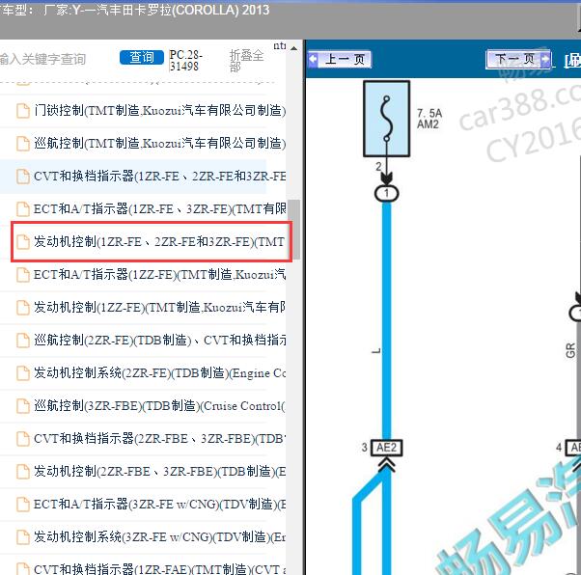Open 巡航控制(3ZR-FBE)(TDB制造) entry

pos(159,406)
